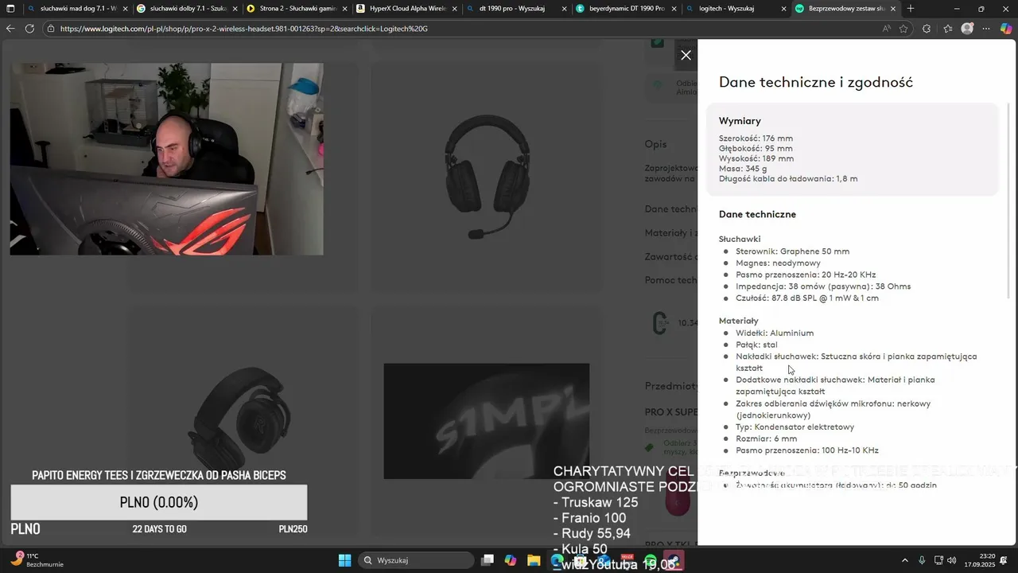The height and width of the screenshot is (573, 1018).
Task: Close the 'logitech - Wyszukaj' tab
Action: click(x=783, y=9)
